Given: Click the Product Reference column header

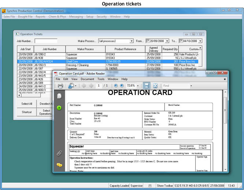Looking at the screenshot, I should [x=125, y=49].
